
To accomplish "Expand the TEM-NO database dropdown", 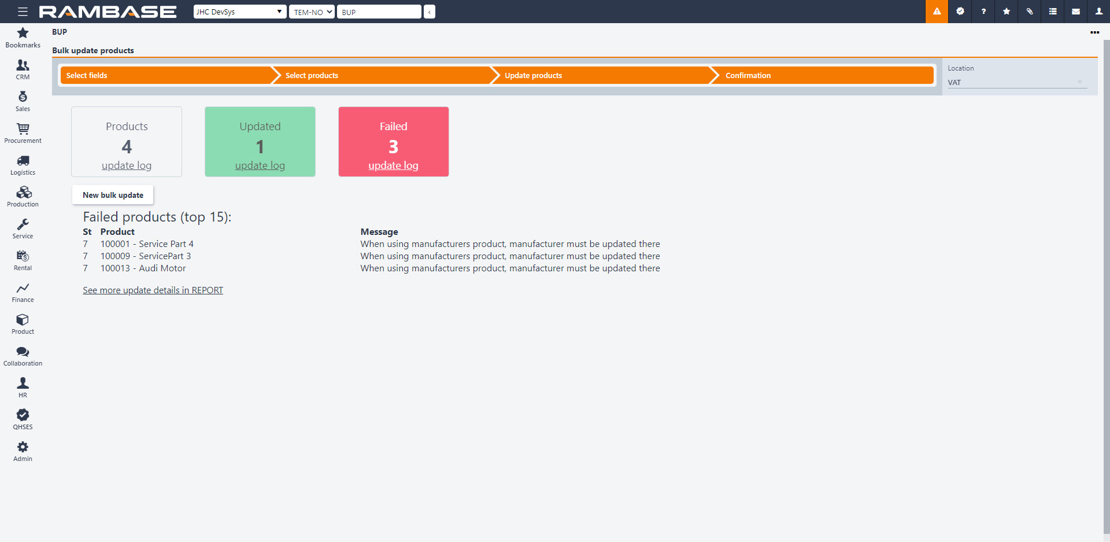I will pos(312,12).
